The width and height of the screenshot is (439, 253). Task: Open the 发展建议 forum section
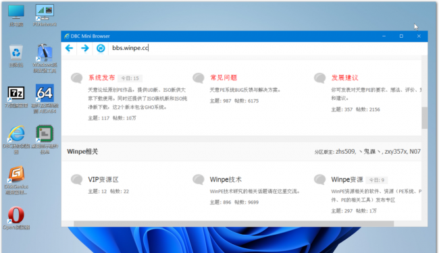pyautogui.click(x=344, y=78)
